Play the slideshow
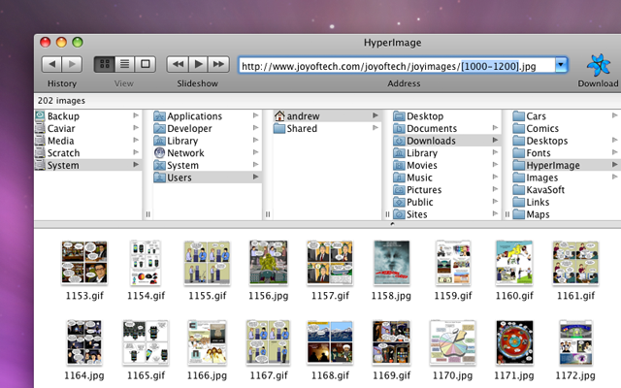 click(199, 64)
